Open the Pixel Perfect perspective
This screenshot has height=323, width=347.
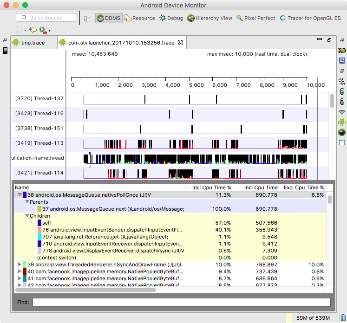256,18
